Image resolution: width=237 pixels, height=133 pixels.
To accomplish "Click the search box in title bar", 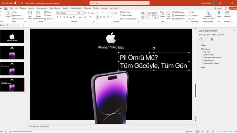I will pos(119,3).
